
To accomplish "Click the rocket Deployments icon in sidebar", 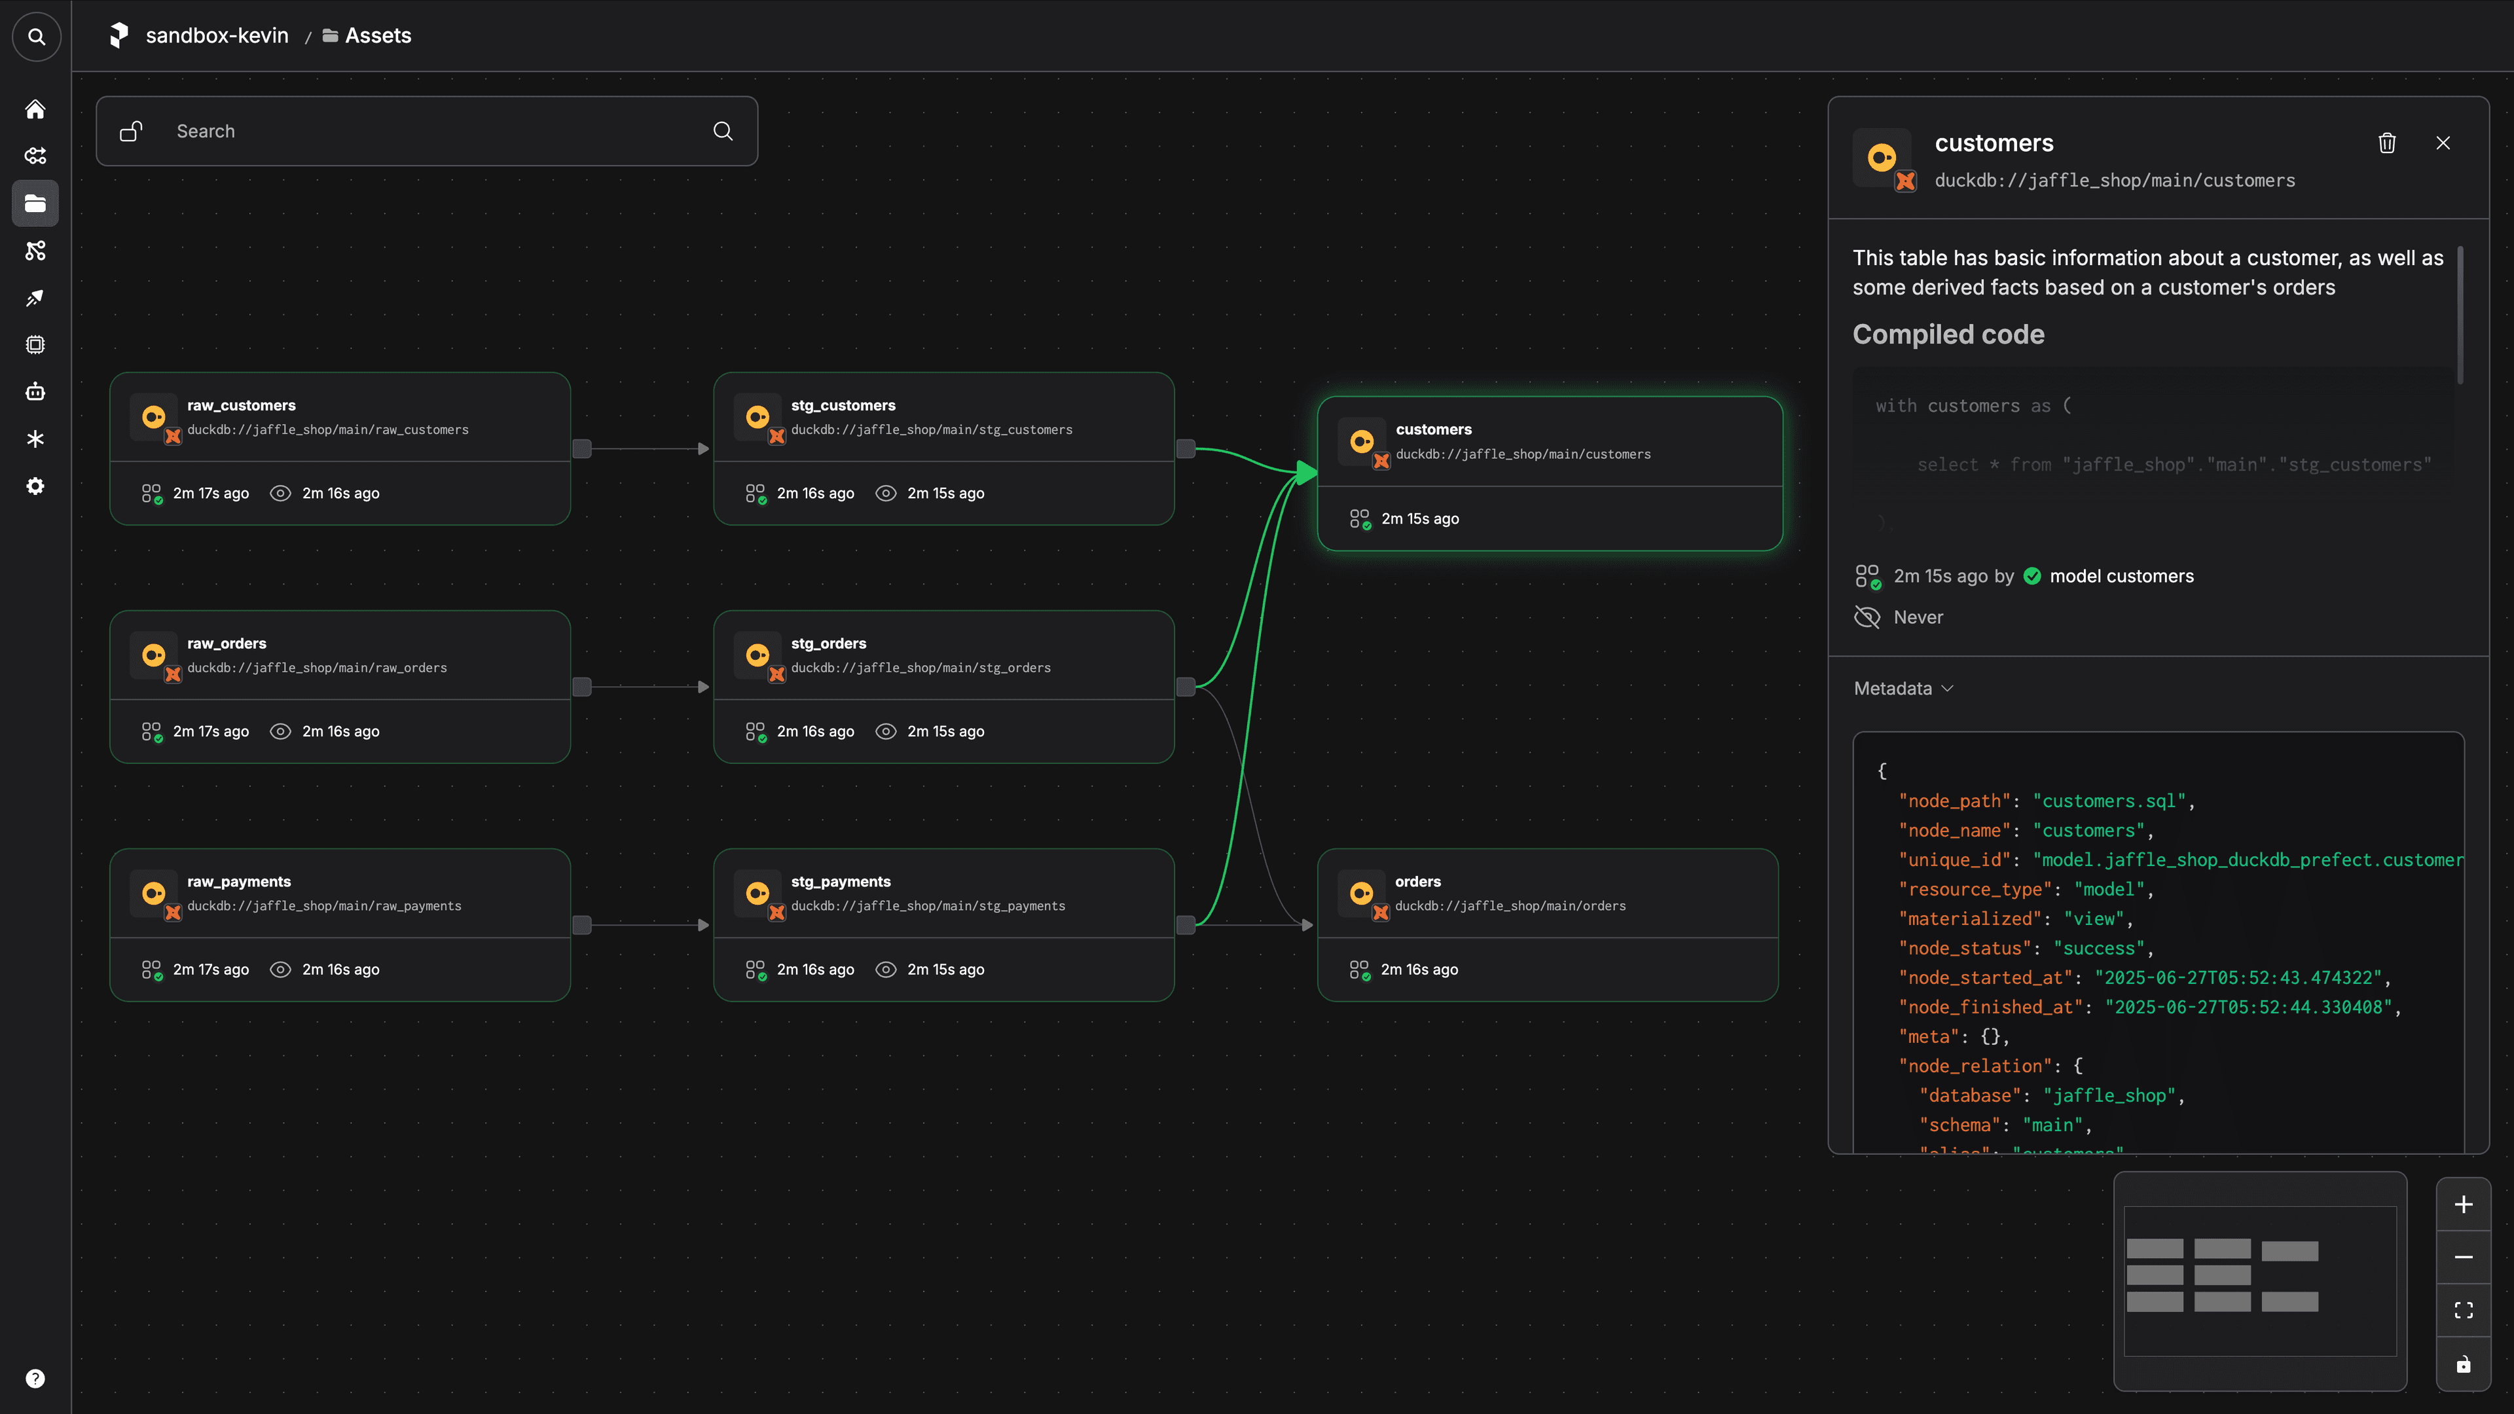I will 35,298.
